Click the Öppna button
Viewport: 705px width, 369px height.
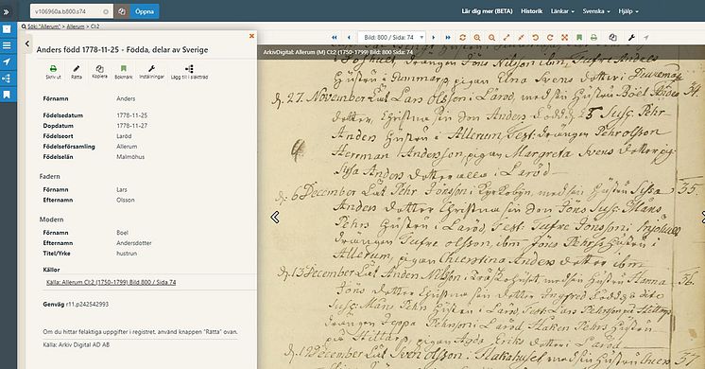point(145,11)
